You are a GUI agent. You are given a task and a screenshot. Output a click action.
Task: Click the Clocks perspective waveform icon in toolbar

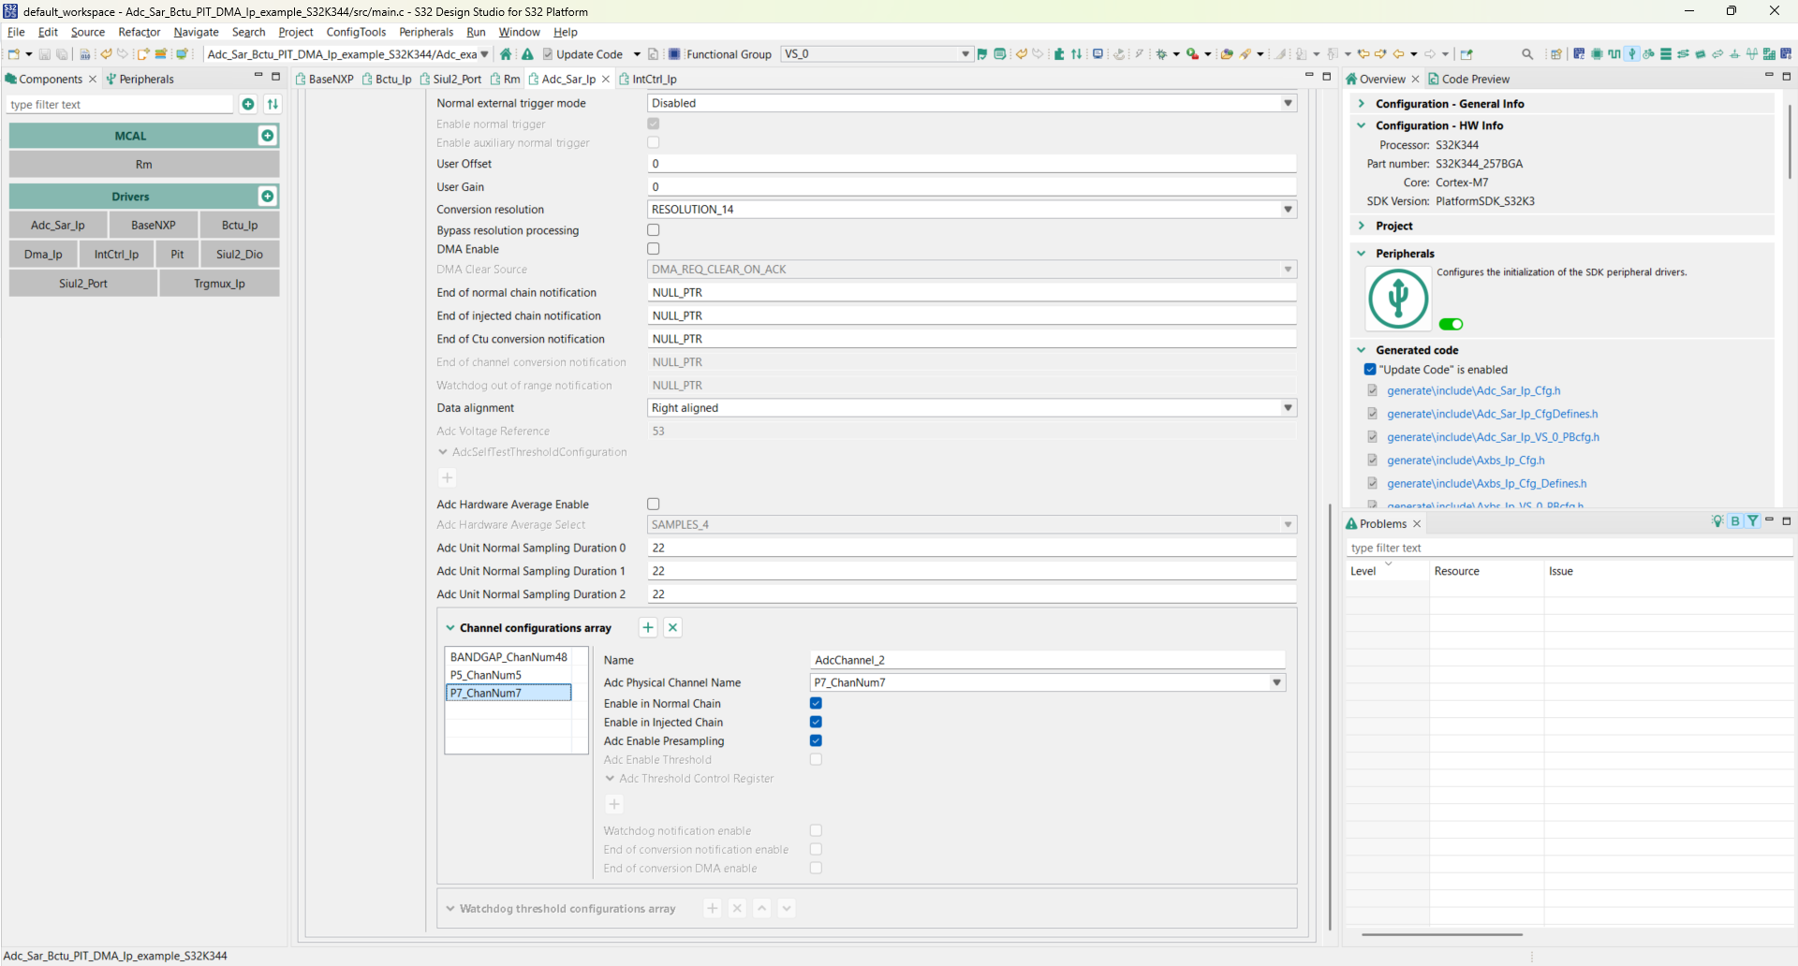pyautogui.click(x=1614, y=54)
